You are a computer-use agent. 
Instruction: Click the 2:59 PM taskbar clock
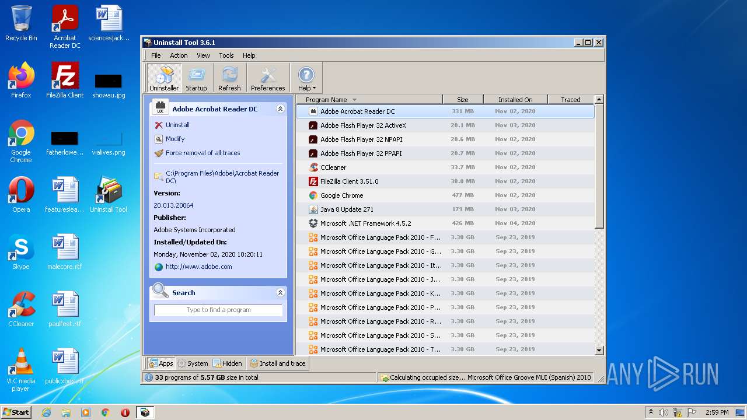click(717, 412)
